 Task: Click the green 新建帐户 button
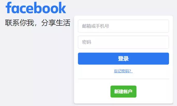tap(123, 92)
